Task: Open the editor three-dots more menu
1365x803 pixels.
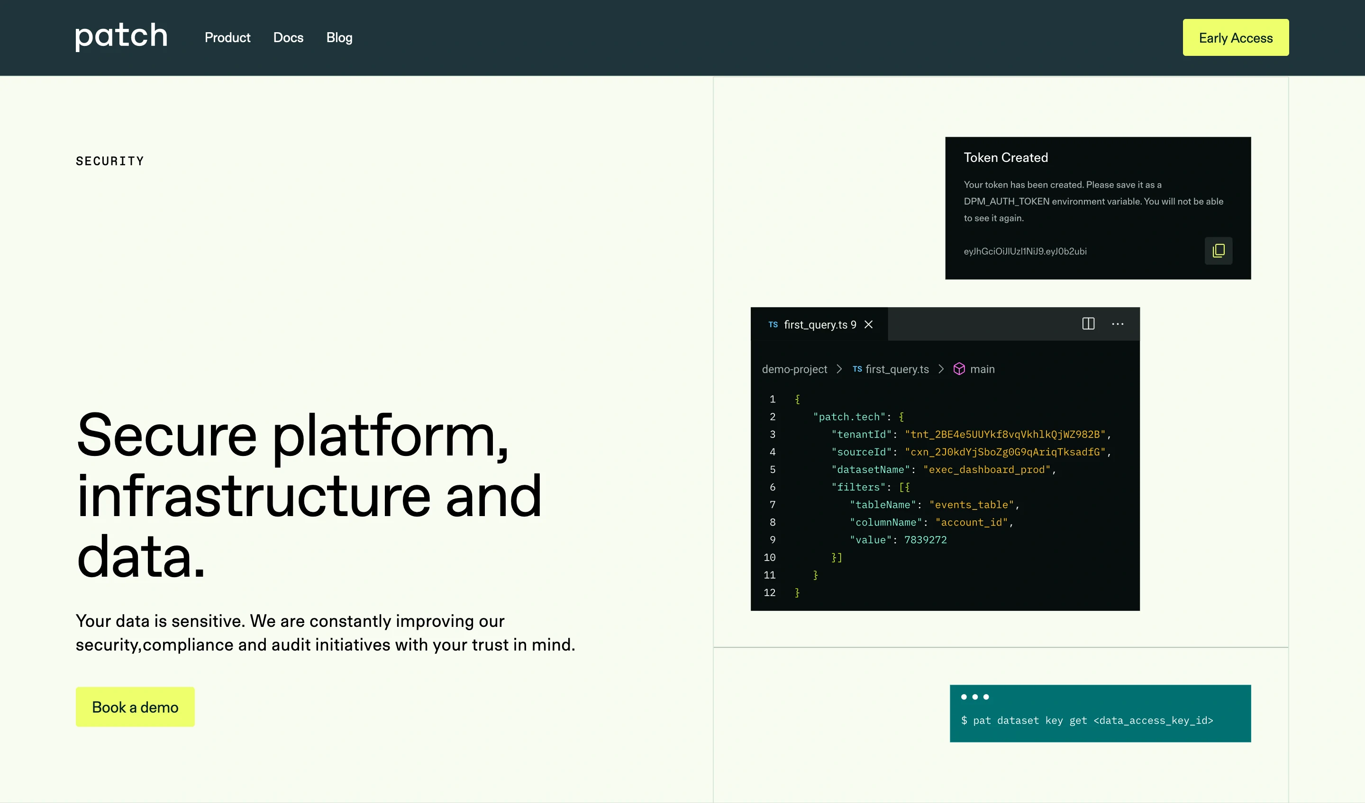Action: click(x=1118, y=323)
